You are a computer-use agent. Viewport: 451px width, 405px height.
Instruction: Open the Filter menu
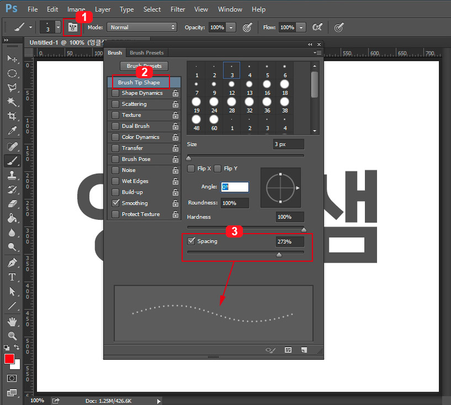click(178, 9)
